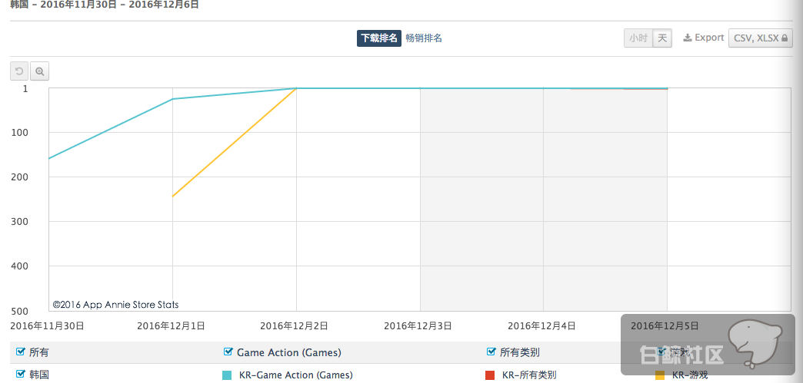Click the yellow KR-游戏 color swatch
This screenshot has width=803, height=383.
click(x=660, y=375)
